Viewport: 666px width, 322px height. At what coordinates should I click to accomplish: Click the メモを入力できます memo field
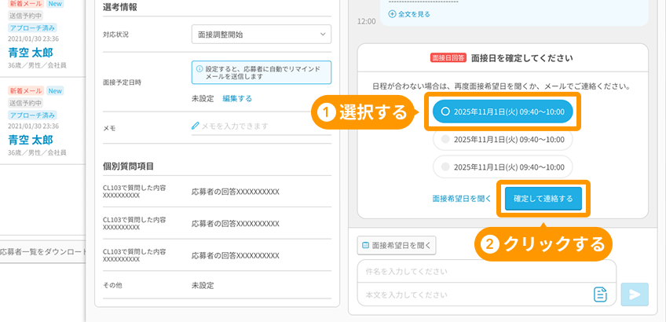pyautogui.click(x=262, y=126)
